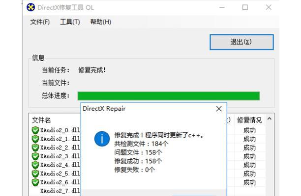Click the green overall progress bar
Image resolution: width=301 pixels, height=196 pixels.
[169, 96]
